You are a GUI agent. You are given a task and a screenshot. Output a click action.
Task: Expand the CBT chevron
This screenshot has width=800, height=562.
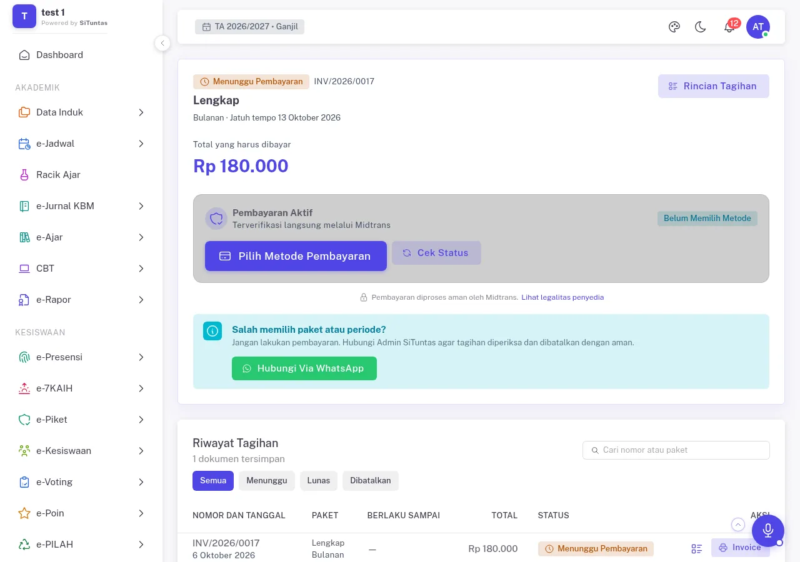click(x=141, y=269)
